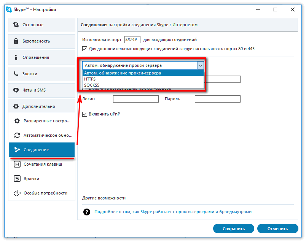306x242 pixels.
Task: Select the Соединение submenu item
Action: [42, 150]
